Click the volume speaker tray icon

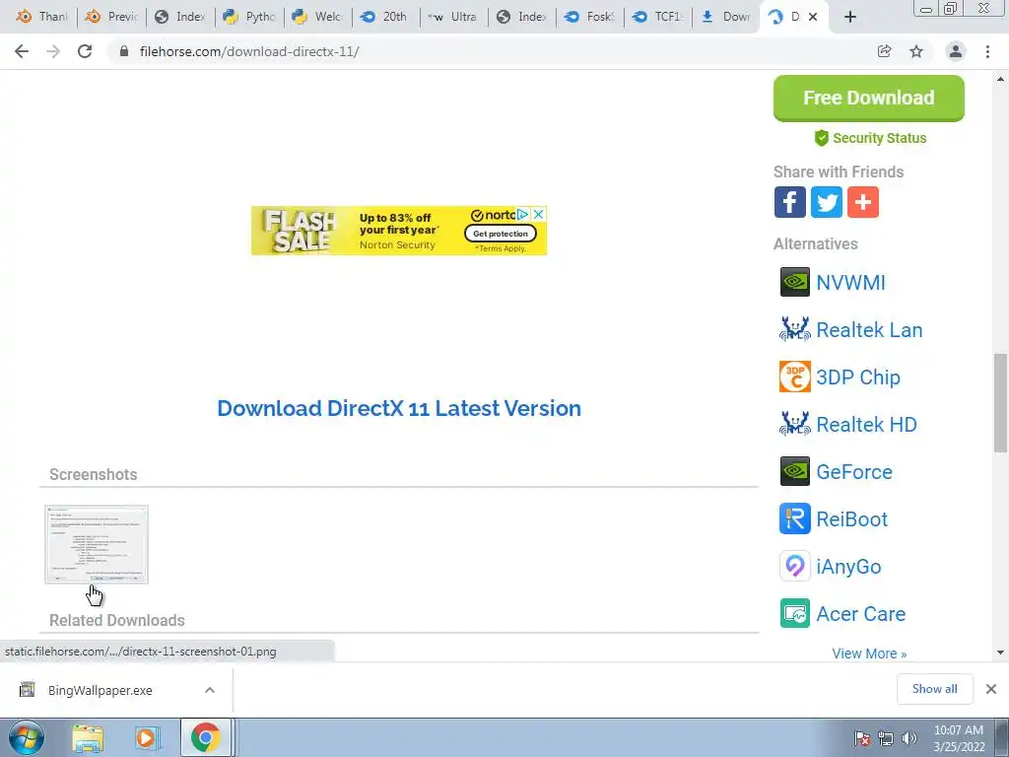(909, 738)
